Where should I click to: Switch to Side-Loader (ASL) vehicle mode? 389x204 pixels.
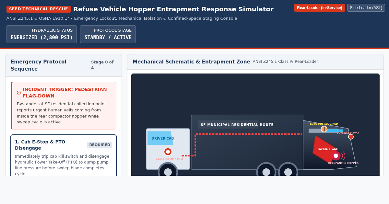click(x=366, y=8)
